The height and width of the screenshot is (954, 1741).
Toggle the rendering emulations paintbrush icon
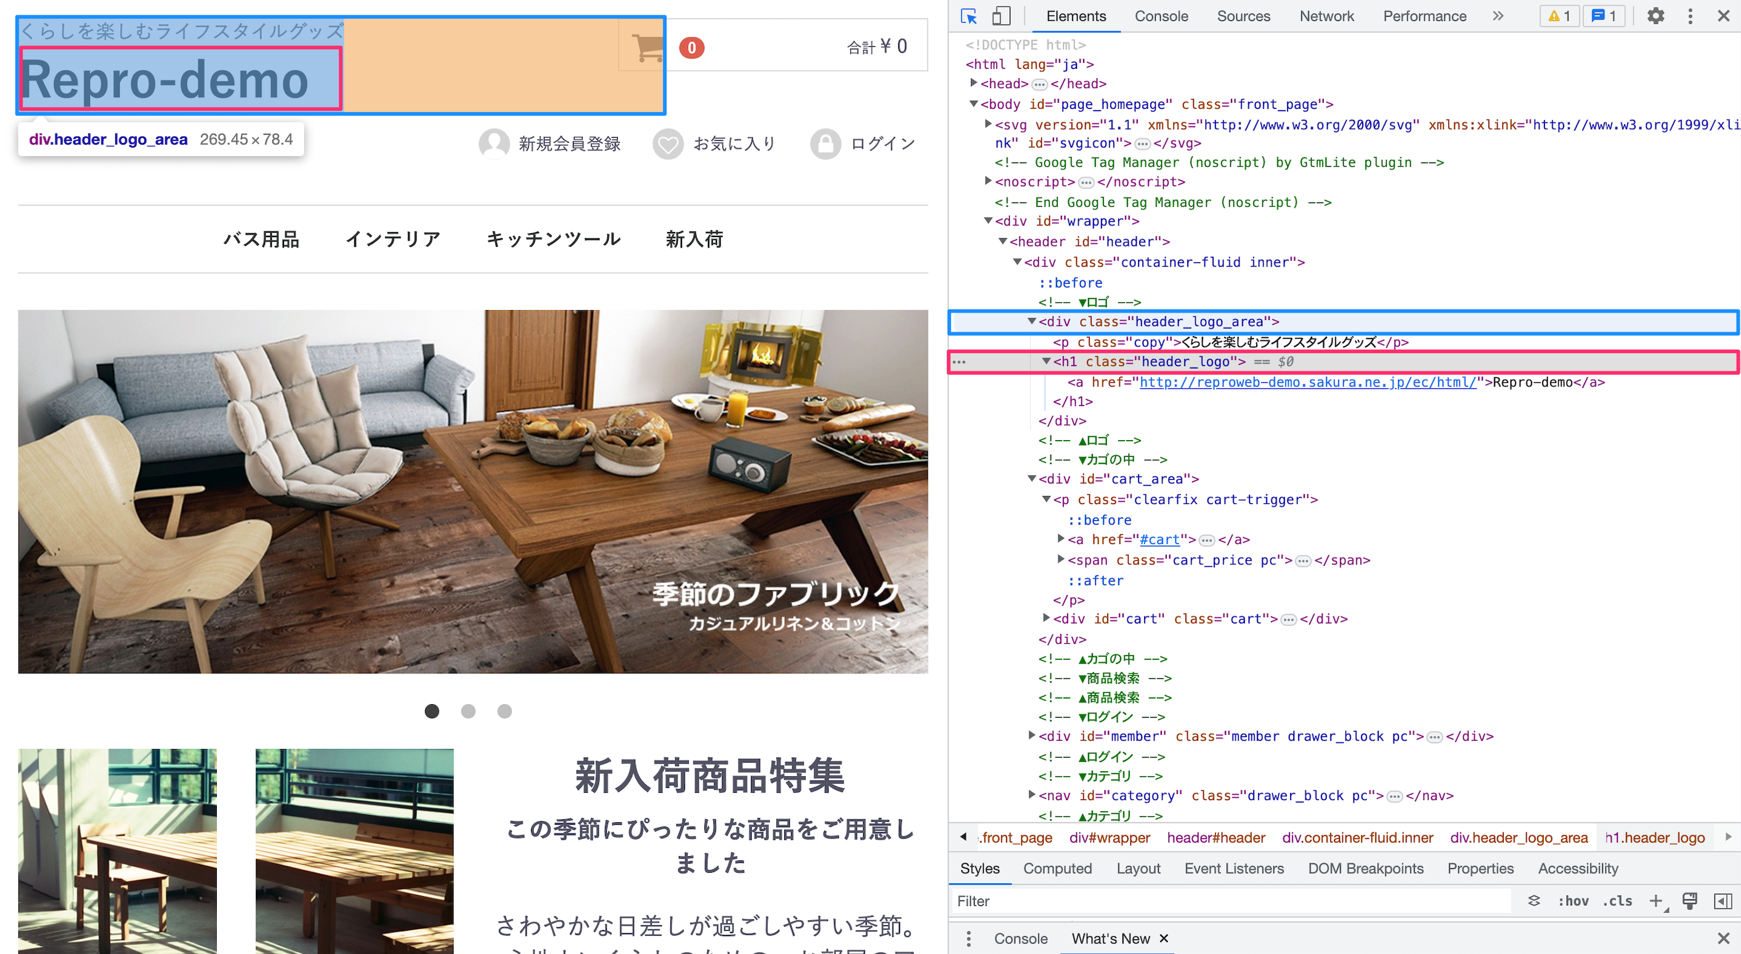pyautogui.click(x=1690, y=900)
